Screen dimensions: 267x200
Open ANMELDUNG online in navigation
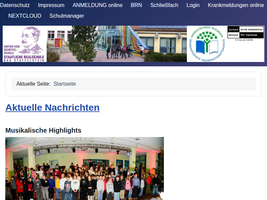click(97, 5)
